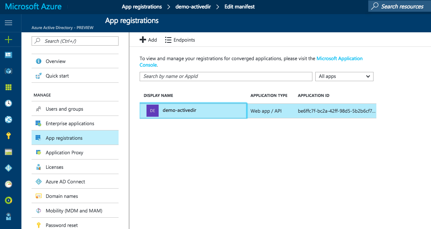Click the APPLICATION ID column header
Screen dimensions: 431x229
(x=313, y=95)
